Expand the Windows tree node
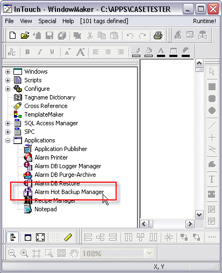This screenshot has width=222, height=273. (8, 71)
